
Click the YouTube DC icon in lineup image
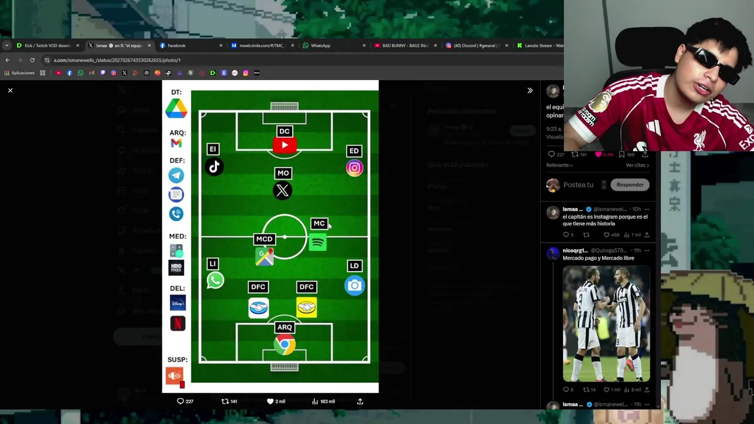(x=285, y=145)
